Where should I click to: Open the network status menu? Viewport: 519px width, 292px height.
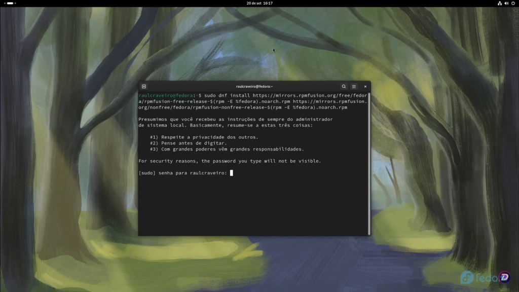(x=499, y=4)
